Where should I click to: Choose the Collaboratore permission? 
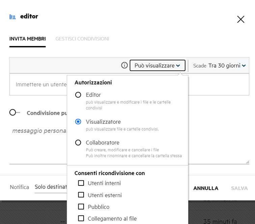point(78,143)
